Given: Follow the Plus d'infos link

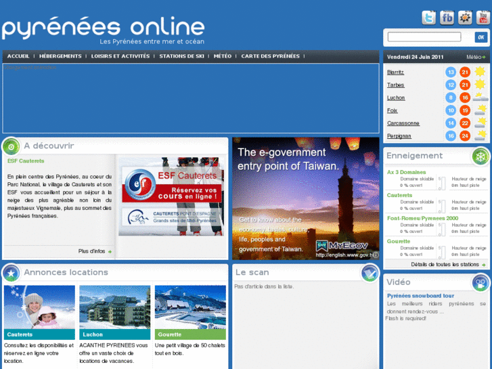Looking at the screenshot, I should coord(91,251).
